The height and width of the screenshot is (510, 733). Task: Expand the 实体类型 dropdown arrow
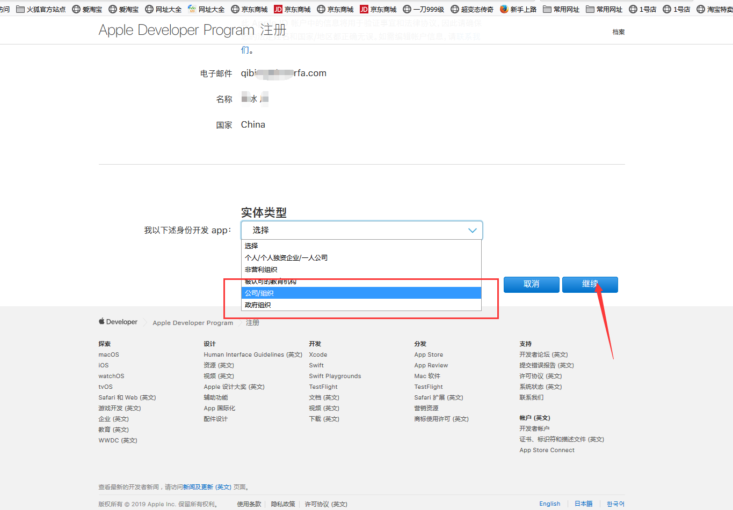pos(472,230)
